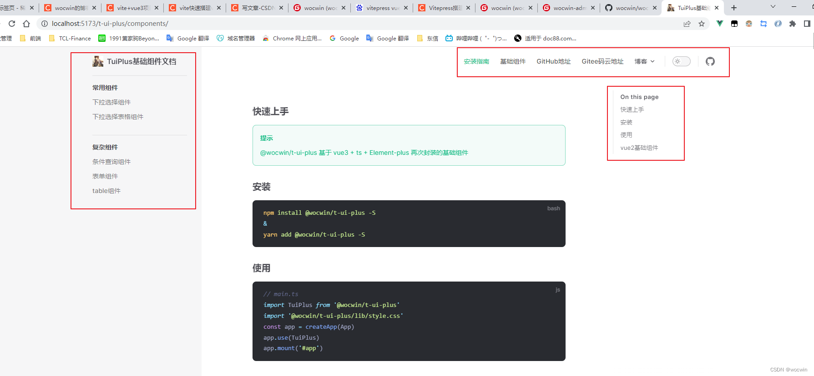814x376 pixels.
Task: Open GitHub地址 nav link
Action: (x=554, y=61)
